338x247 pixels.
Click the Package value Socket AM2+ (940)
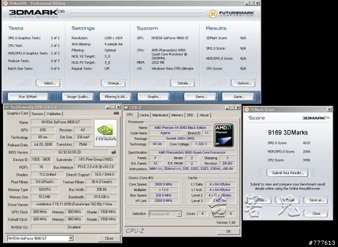coord(180,138)
